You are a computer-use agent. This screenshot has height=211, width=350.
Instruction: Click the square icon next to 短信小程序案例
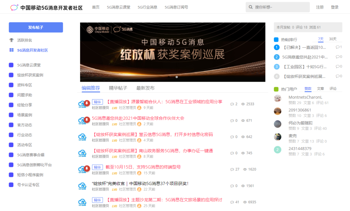[x=11, y=175]
